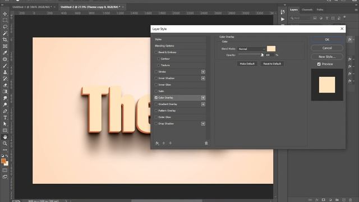Select the Brush tool
Viewport: 359px width, 202px height.
coord(5,66)
